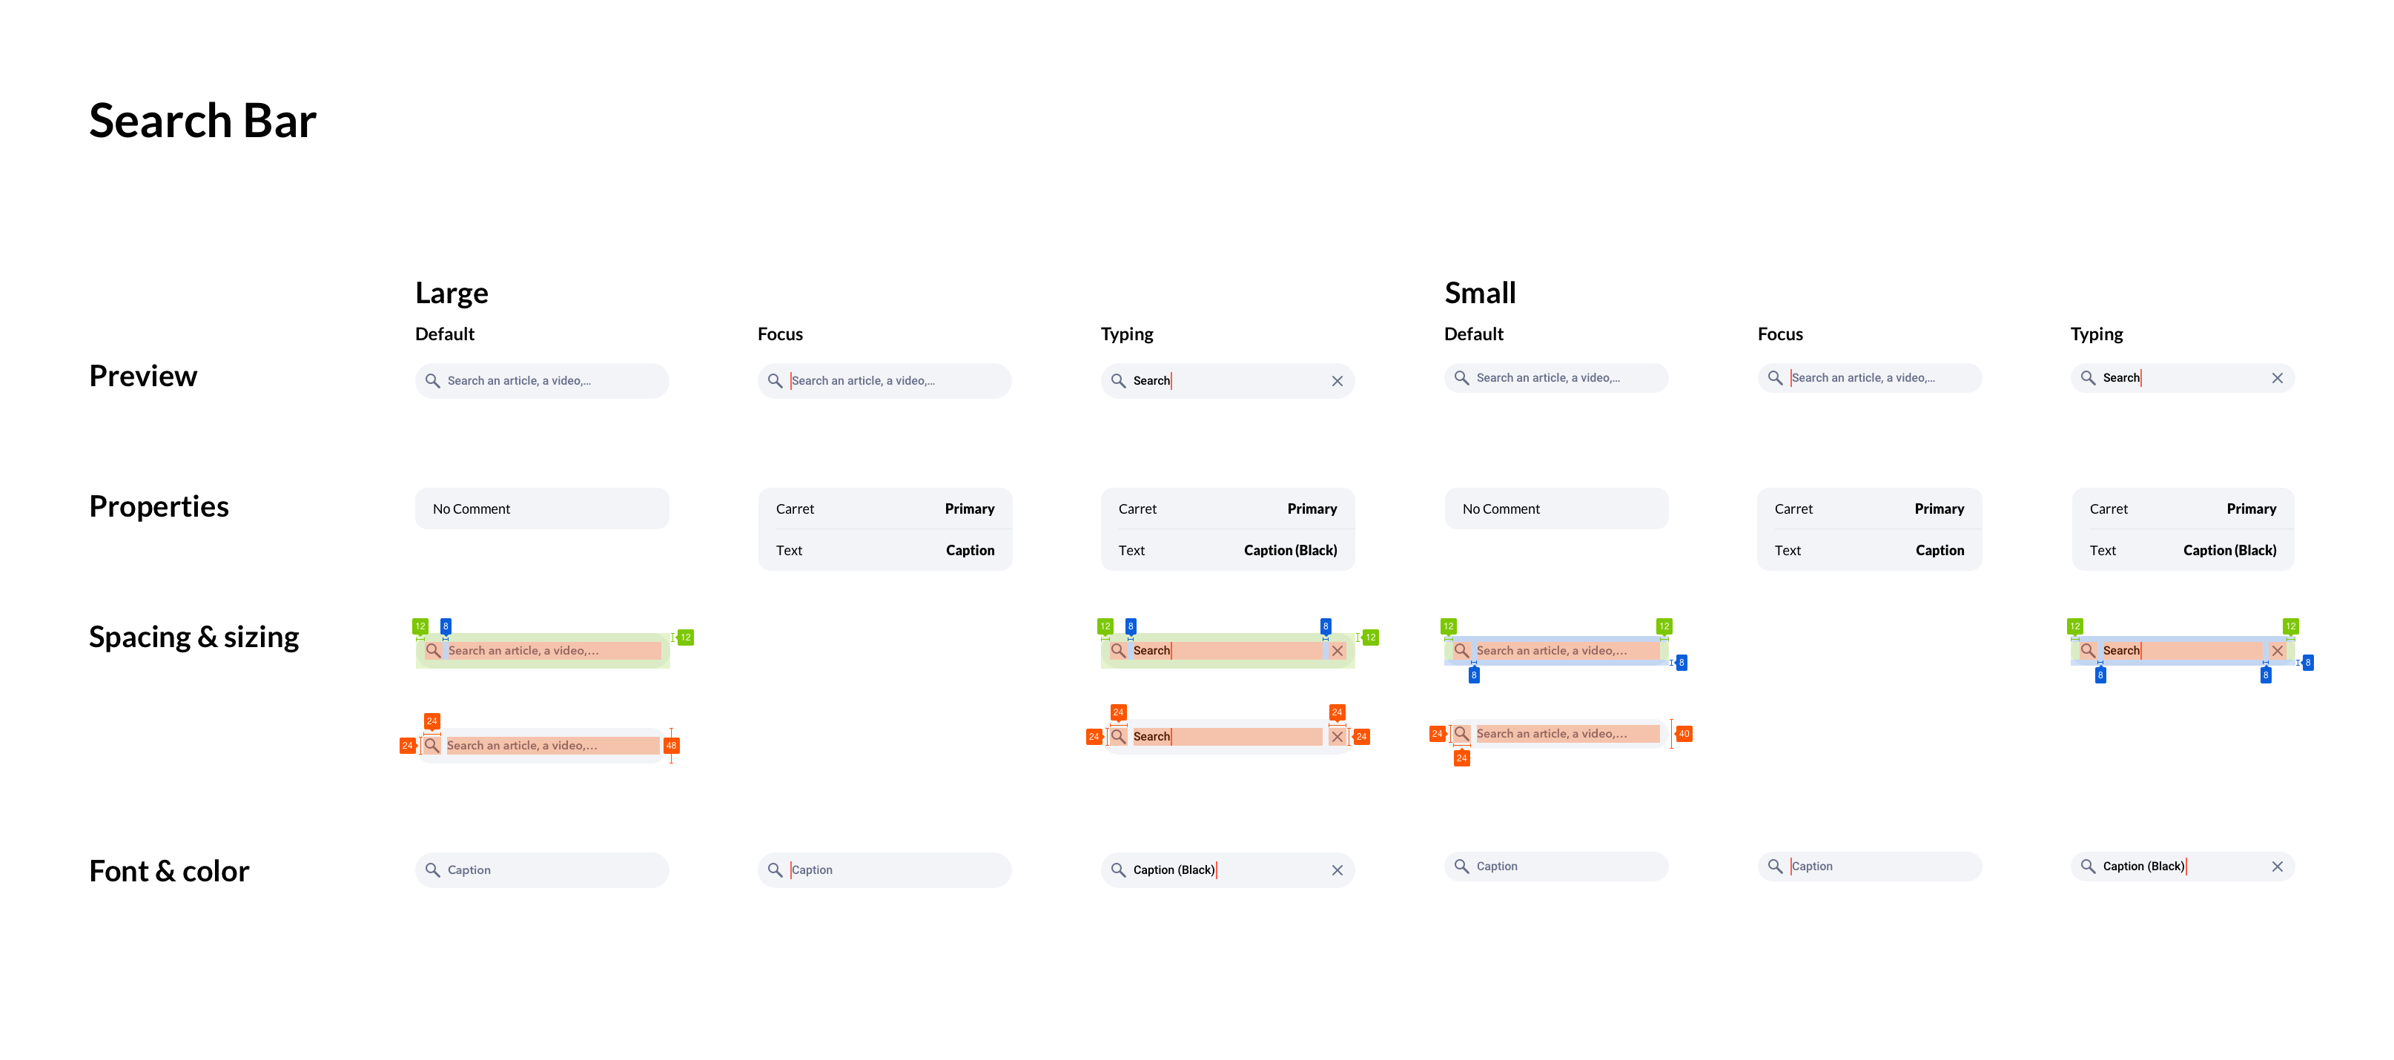
Task: Click the Large Focus 'Caption' field in Font & color row
Action: tap(884, 870)
